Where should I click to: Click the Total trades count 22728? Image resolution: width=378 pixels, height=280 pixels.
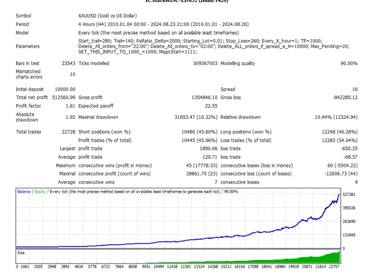tap(67, 132)
